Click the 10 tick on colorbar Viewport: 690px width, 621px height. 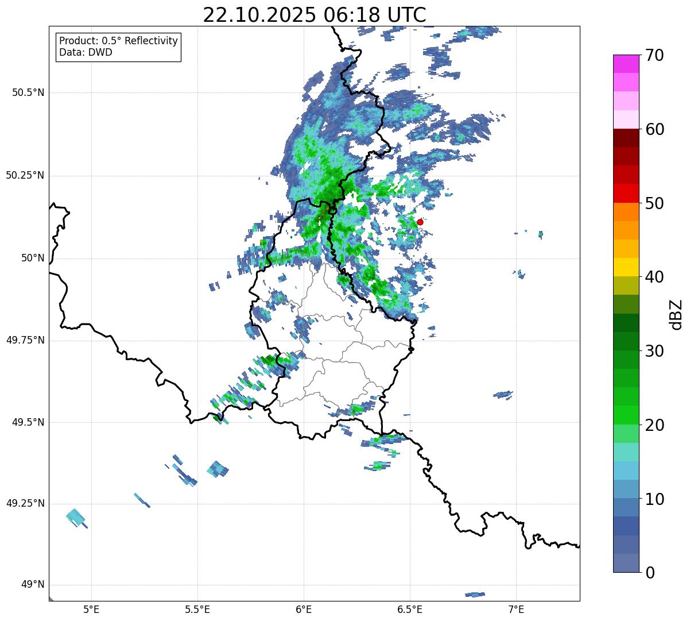click(x=655, y=499)
